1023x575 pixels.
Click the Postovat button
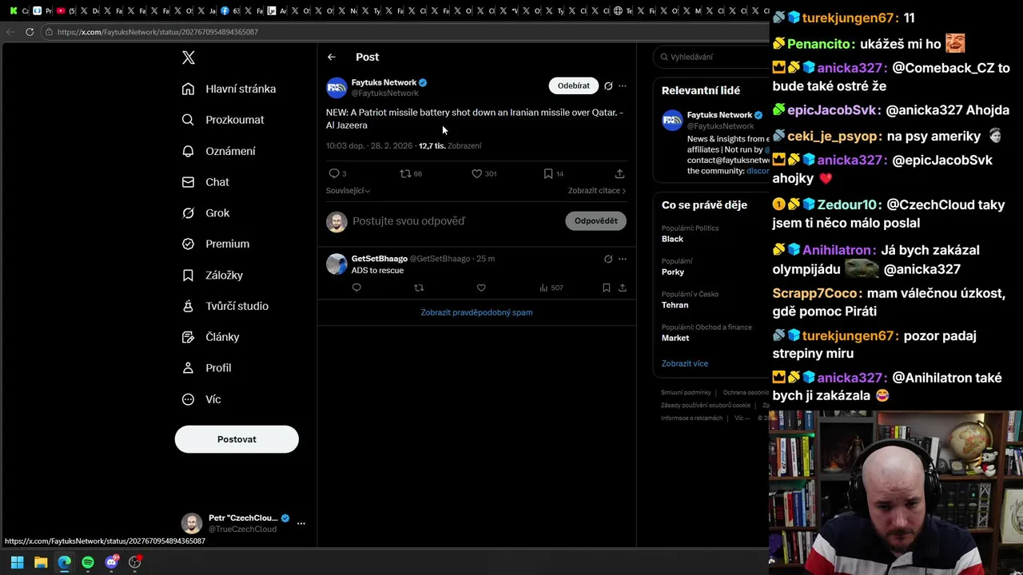click(237, 439)
